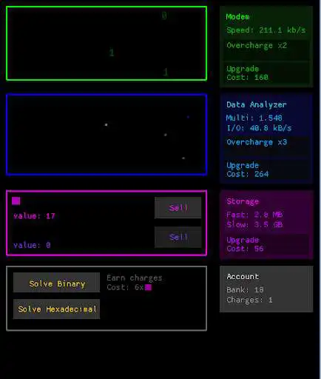Select the Modem title text
Screen dimensions: 321x379
coord(237,17)
